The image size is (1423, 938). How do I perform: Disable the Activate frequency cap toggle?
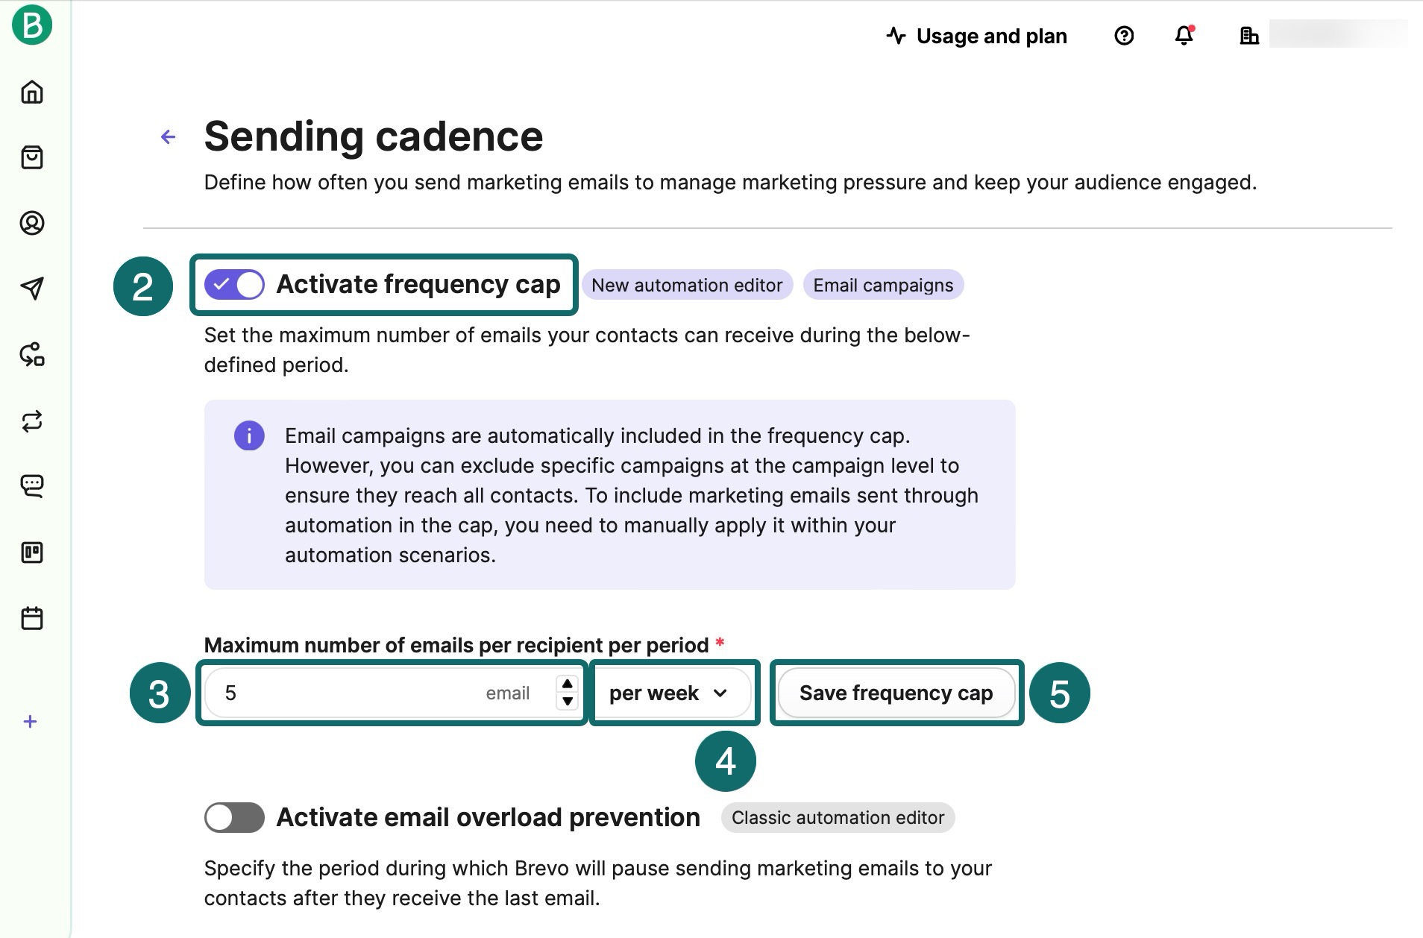point(233,284)
